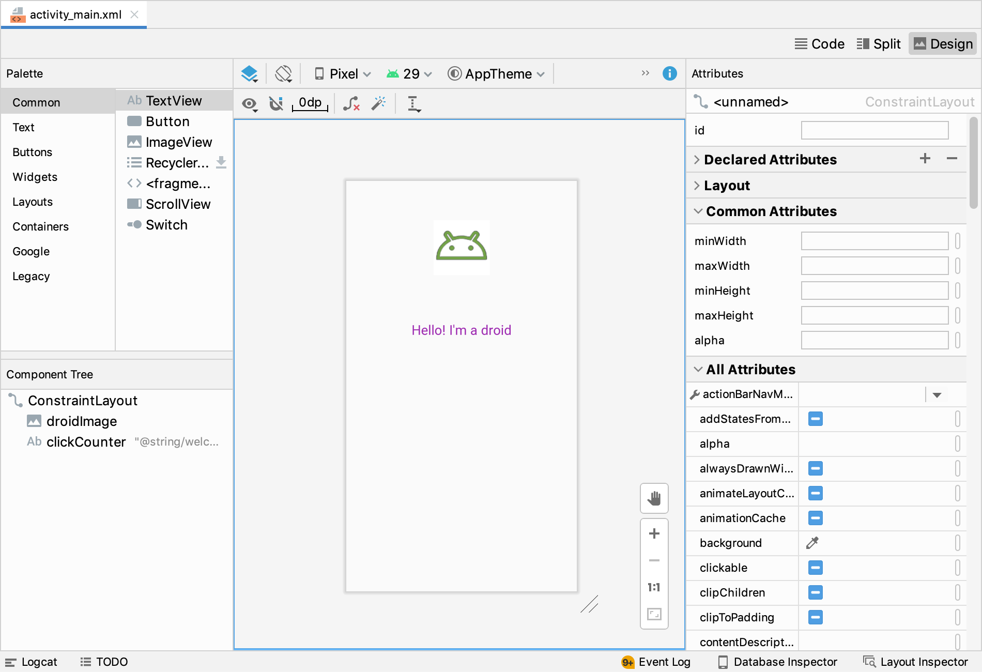Viewport: 982px width, 672px height.
Task: Select Button in the palette
Action: point(174,121)
